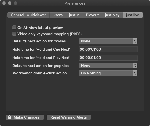Open the just:in tab
The height and width of the screenshot is (126, 150).
point(74,15)
